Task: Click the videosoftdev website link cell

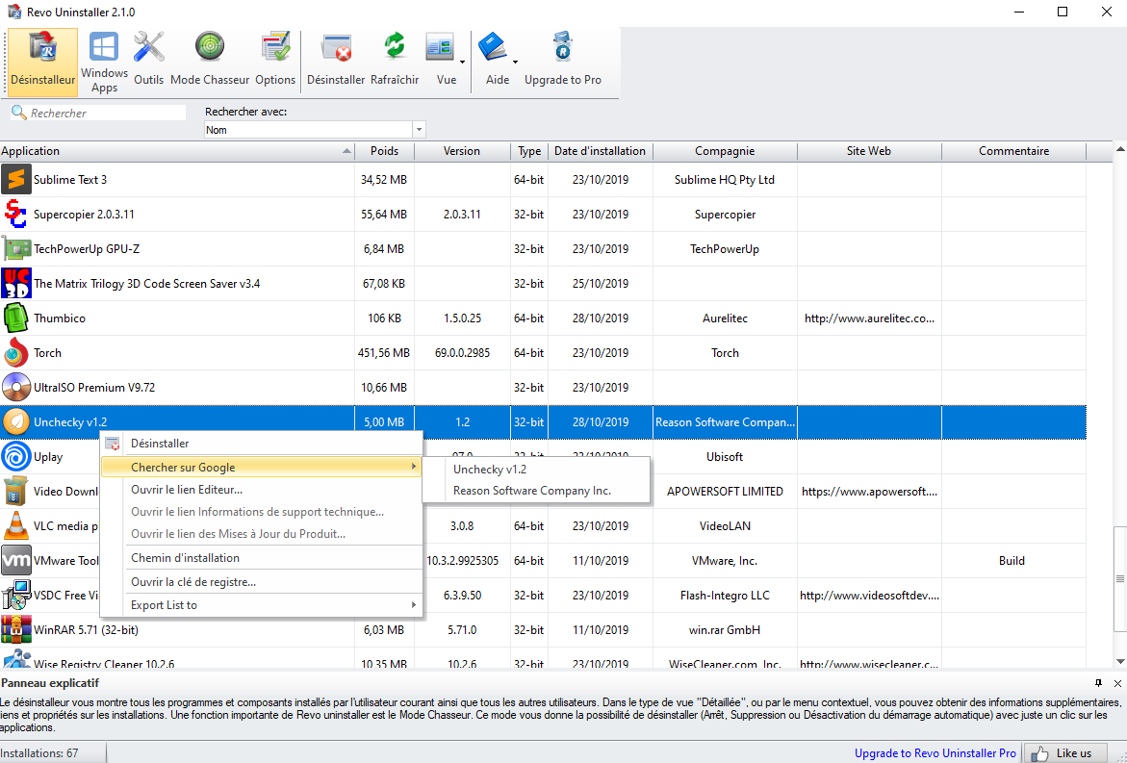Action: click(x=869, y=596)
